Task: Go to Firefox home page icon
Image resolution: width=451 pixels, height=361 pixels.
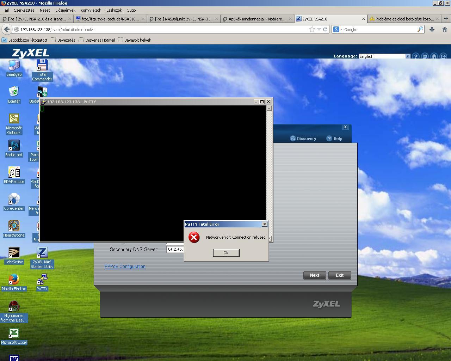Action: 445,29
